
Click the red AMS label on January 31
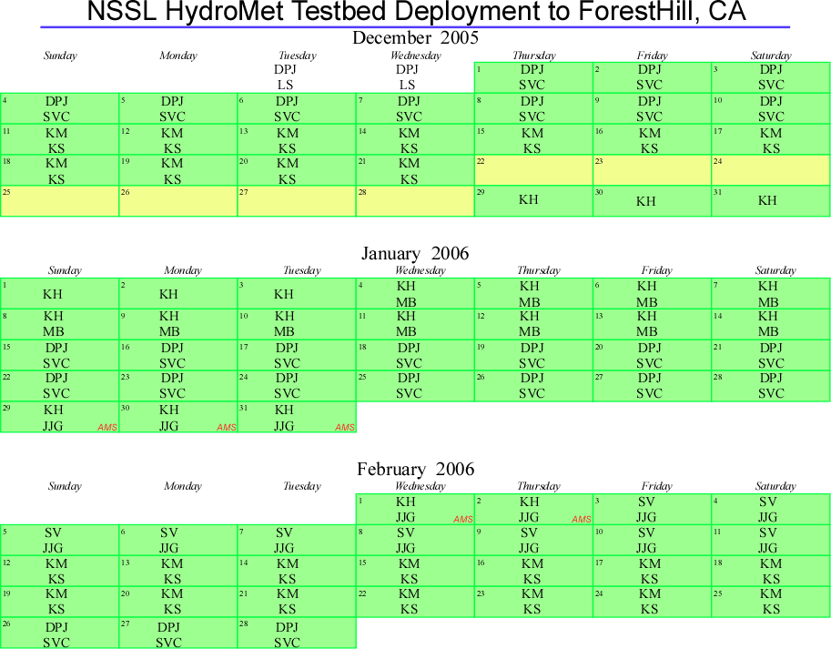coord(345,428)
